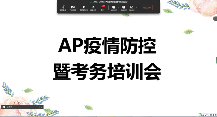Open audio options arrow beside 解除静音

[68, 8]
